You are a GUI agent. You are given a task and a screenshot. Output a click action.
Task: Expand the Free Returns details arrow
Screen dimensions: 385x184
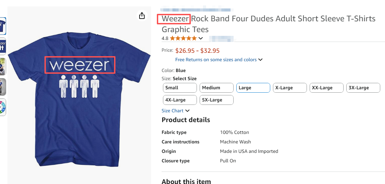click(260, 60)
